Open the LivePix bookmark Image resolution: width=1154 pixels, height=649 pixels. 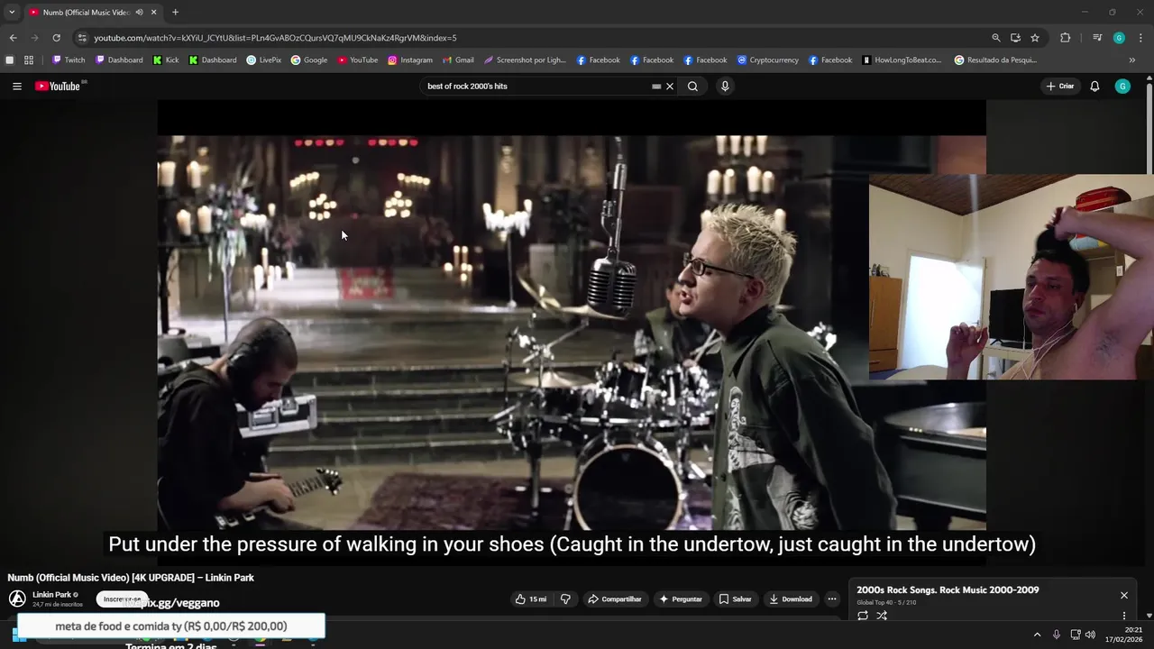pyautogui.click(x=264, y=60)
